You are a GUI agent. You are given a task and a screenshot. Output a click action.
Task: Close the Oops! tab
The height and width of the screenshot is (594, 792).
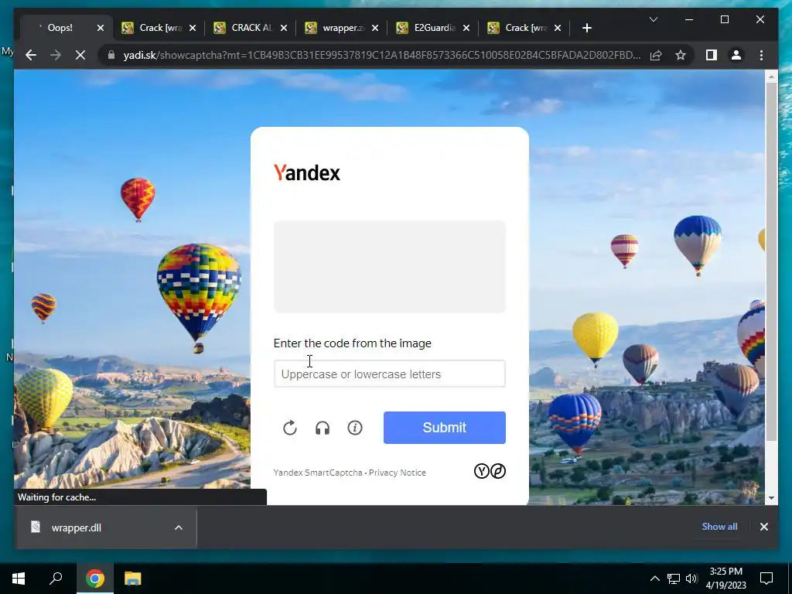coord(100,28)
